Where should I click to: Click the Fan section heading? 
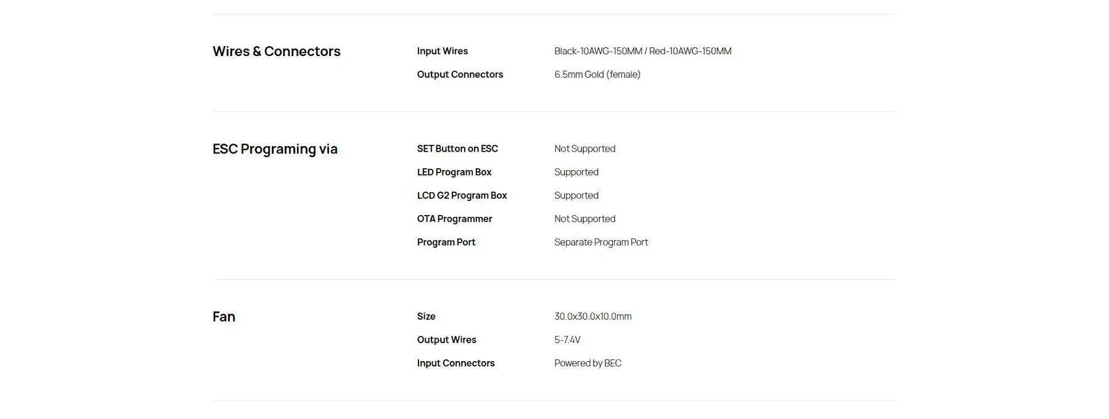(224, 317)
